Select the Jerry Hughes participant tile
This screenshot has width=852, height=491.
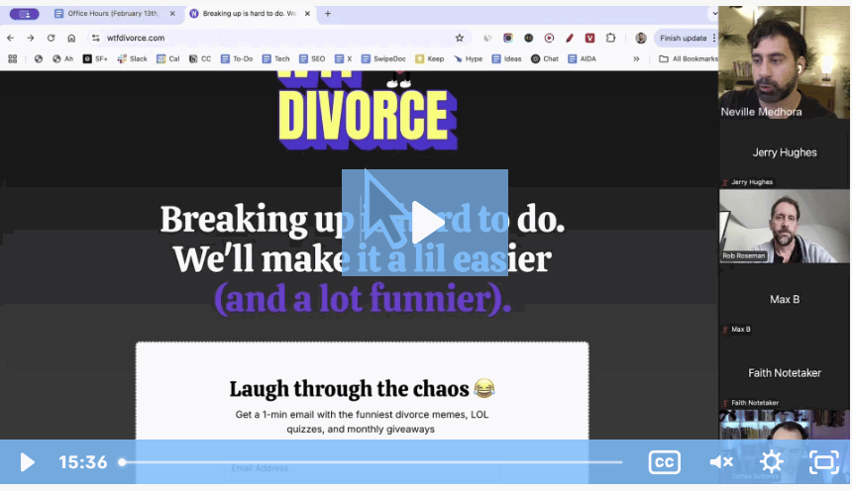click(784, 153)
